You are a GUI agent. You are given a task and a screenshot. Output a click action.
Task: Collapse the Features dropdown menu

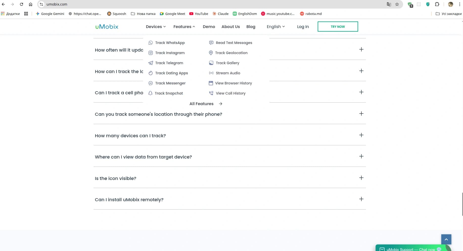(x=184, y=27)
